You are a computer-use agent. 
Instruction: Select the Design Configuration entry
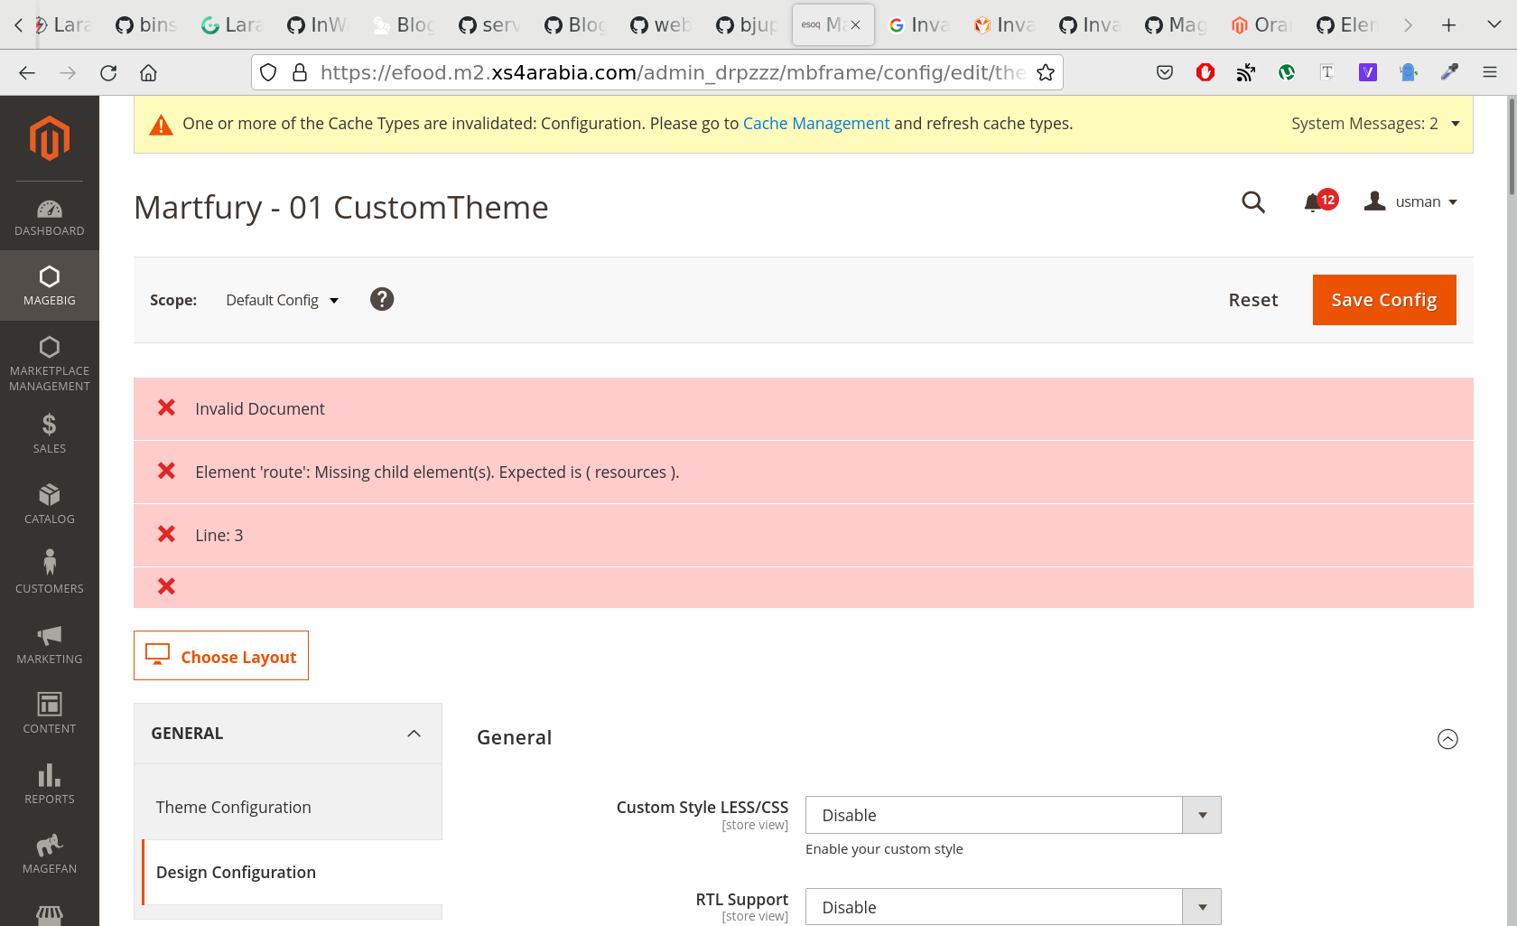coord(236,872)
